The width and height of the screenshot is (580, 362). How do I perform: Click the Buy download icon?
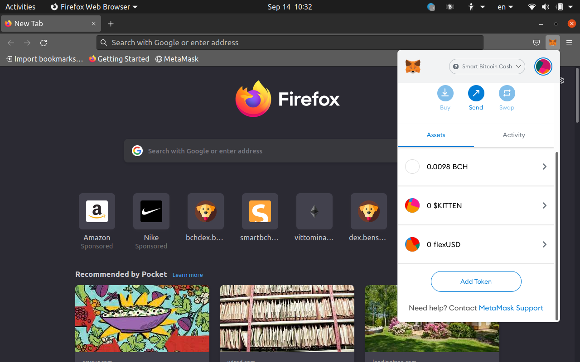coord(445,93)
